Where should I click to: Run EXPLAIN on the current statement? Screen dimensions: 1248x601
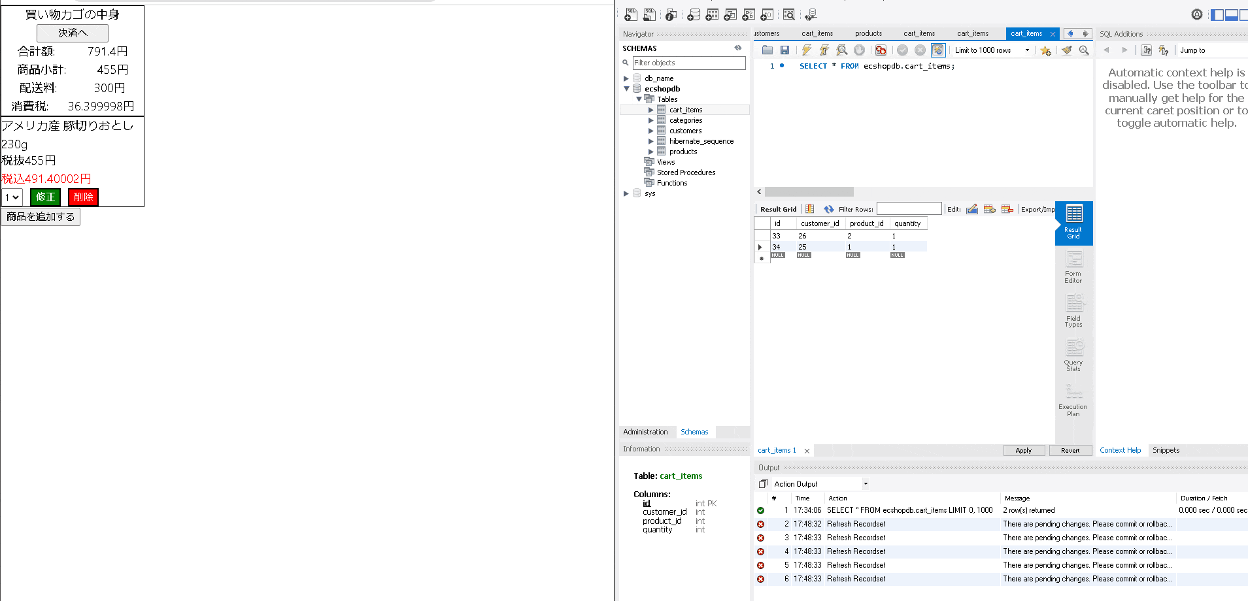click(842, 50)
